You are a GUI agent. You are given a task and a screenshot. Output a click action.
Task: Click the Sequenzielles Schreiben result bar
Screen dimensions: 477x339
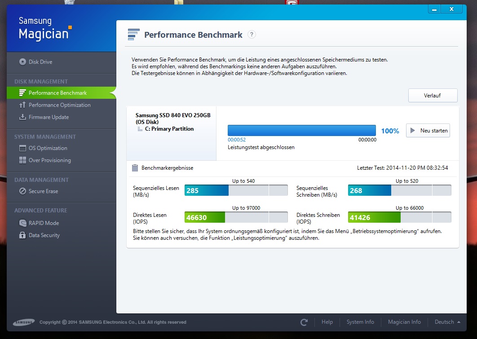coord(399,190)
